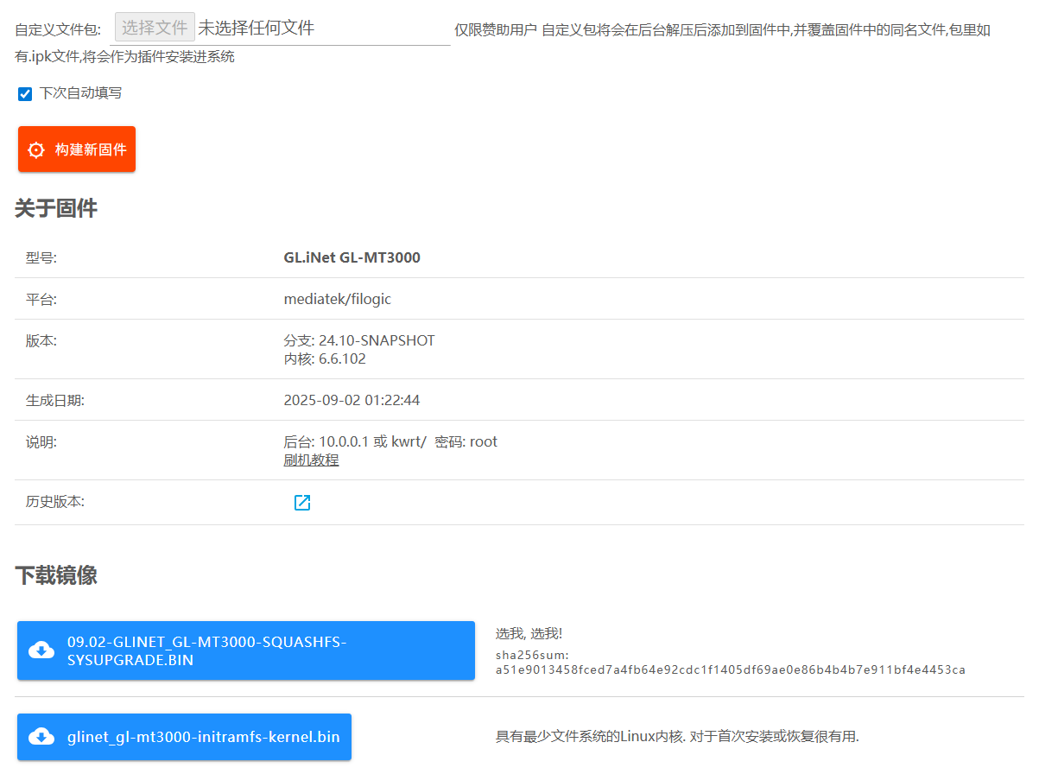Click the GL.iNet GL-MT3000 model name

click(x=352, y=257)
